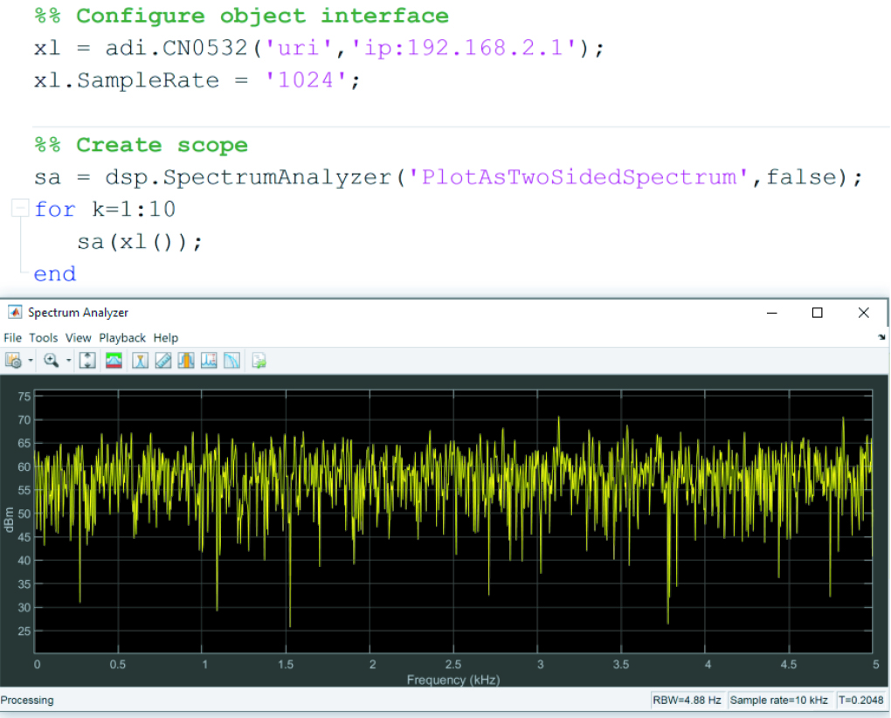Open the Tools menu
Image resolution: width=891 pixels, height=718 pixels.
point(43,338)
